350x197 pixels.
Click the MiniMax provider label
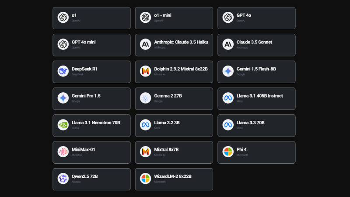pyautogui.click(x=77, y=155)
